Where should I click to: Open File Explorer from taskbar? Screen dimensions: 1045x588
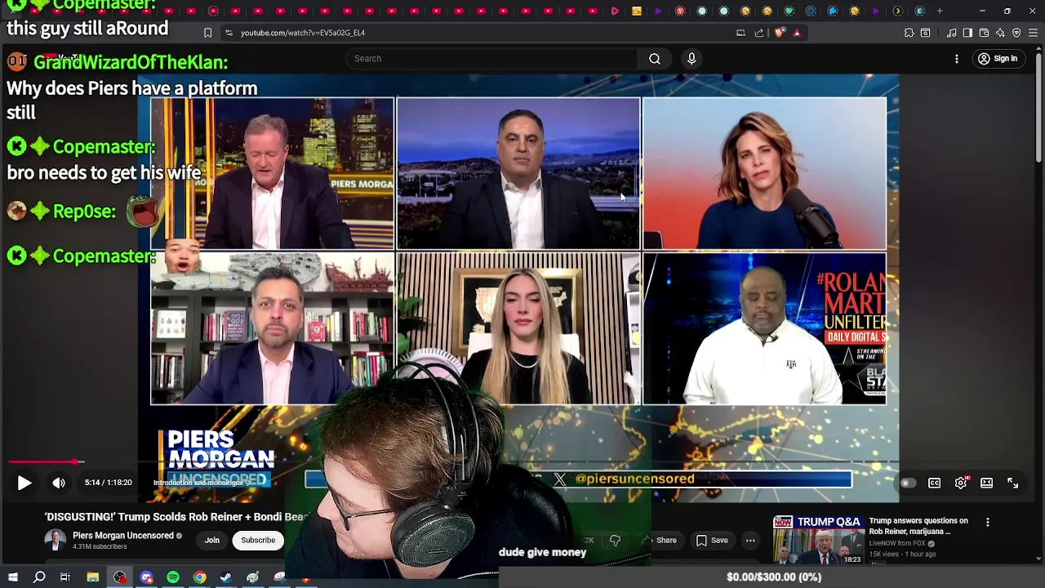[93, 577]
